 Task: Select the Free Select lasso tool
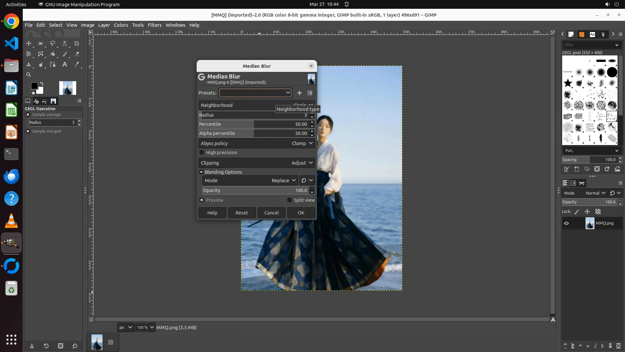tap(53, 43)
